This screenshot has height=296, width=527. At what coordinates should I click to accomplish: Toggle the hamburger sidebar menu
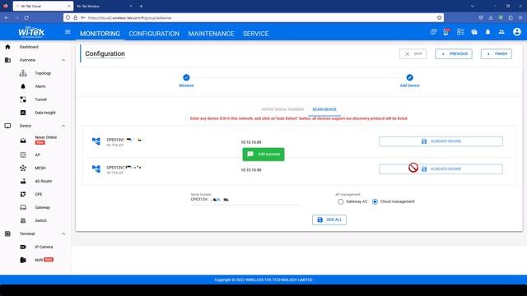click(x=68, y=32)
